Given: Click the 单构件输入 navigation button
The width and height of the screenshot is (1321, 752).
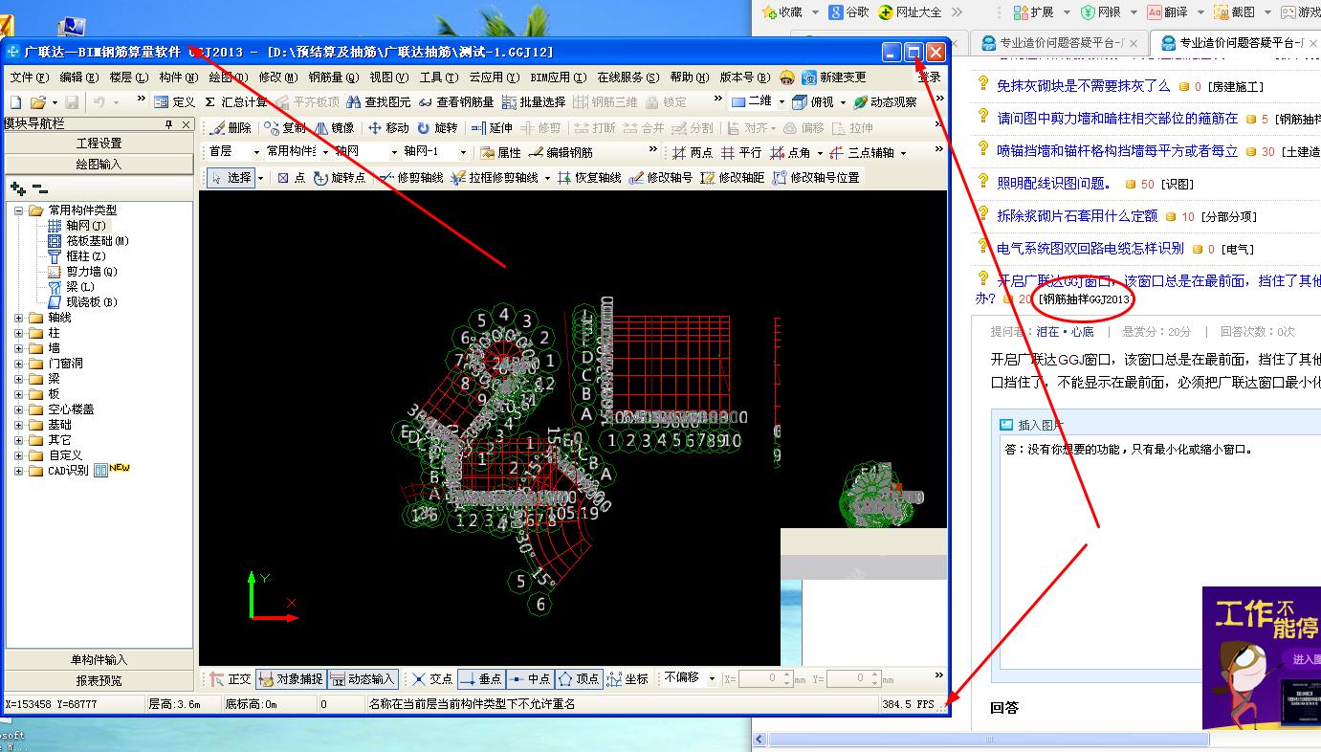Looking at the screenshot, I should [99, 659].
